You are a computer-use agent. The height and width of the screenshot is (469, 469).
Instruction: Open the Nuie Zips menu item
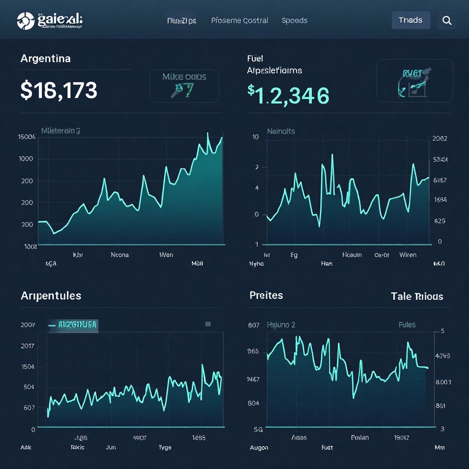182,21
